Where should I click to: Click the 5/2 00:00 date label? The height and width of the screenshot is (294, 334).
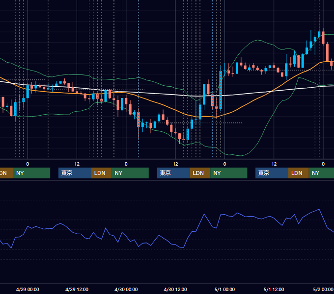[323, 289]
